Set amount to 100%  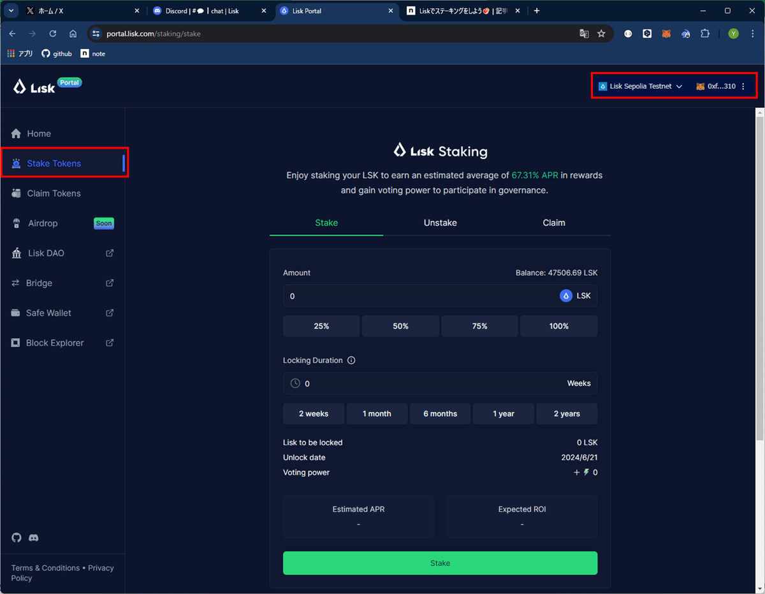pyautogui.click(x=559, y=326)
